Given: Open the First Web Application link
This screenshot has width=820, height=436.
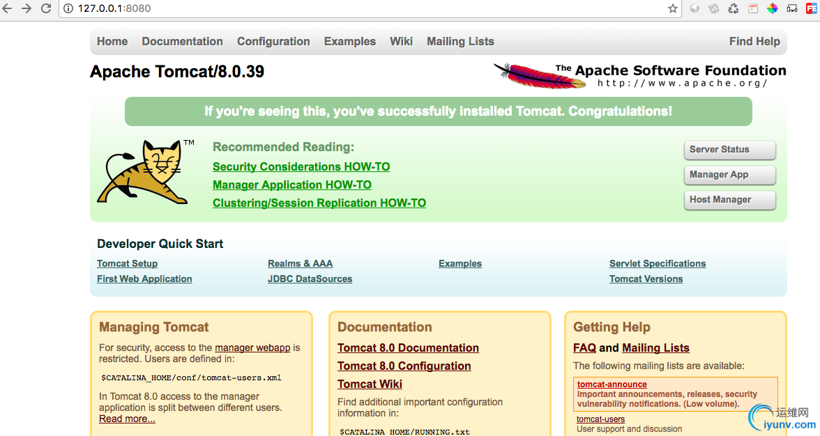Looking at the screenshot, I should click(144, 279).
